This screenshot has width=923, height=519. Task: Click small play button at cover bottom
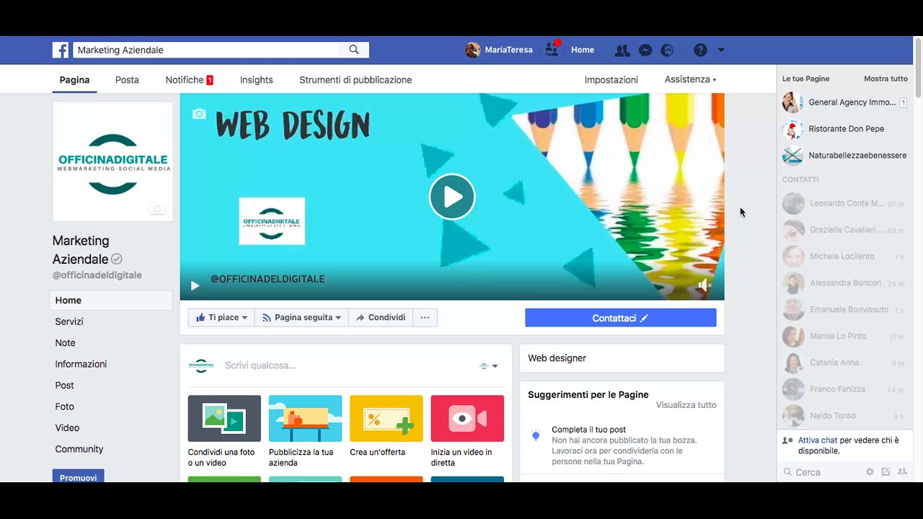click(x=195, y=285)
